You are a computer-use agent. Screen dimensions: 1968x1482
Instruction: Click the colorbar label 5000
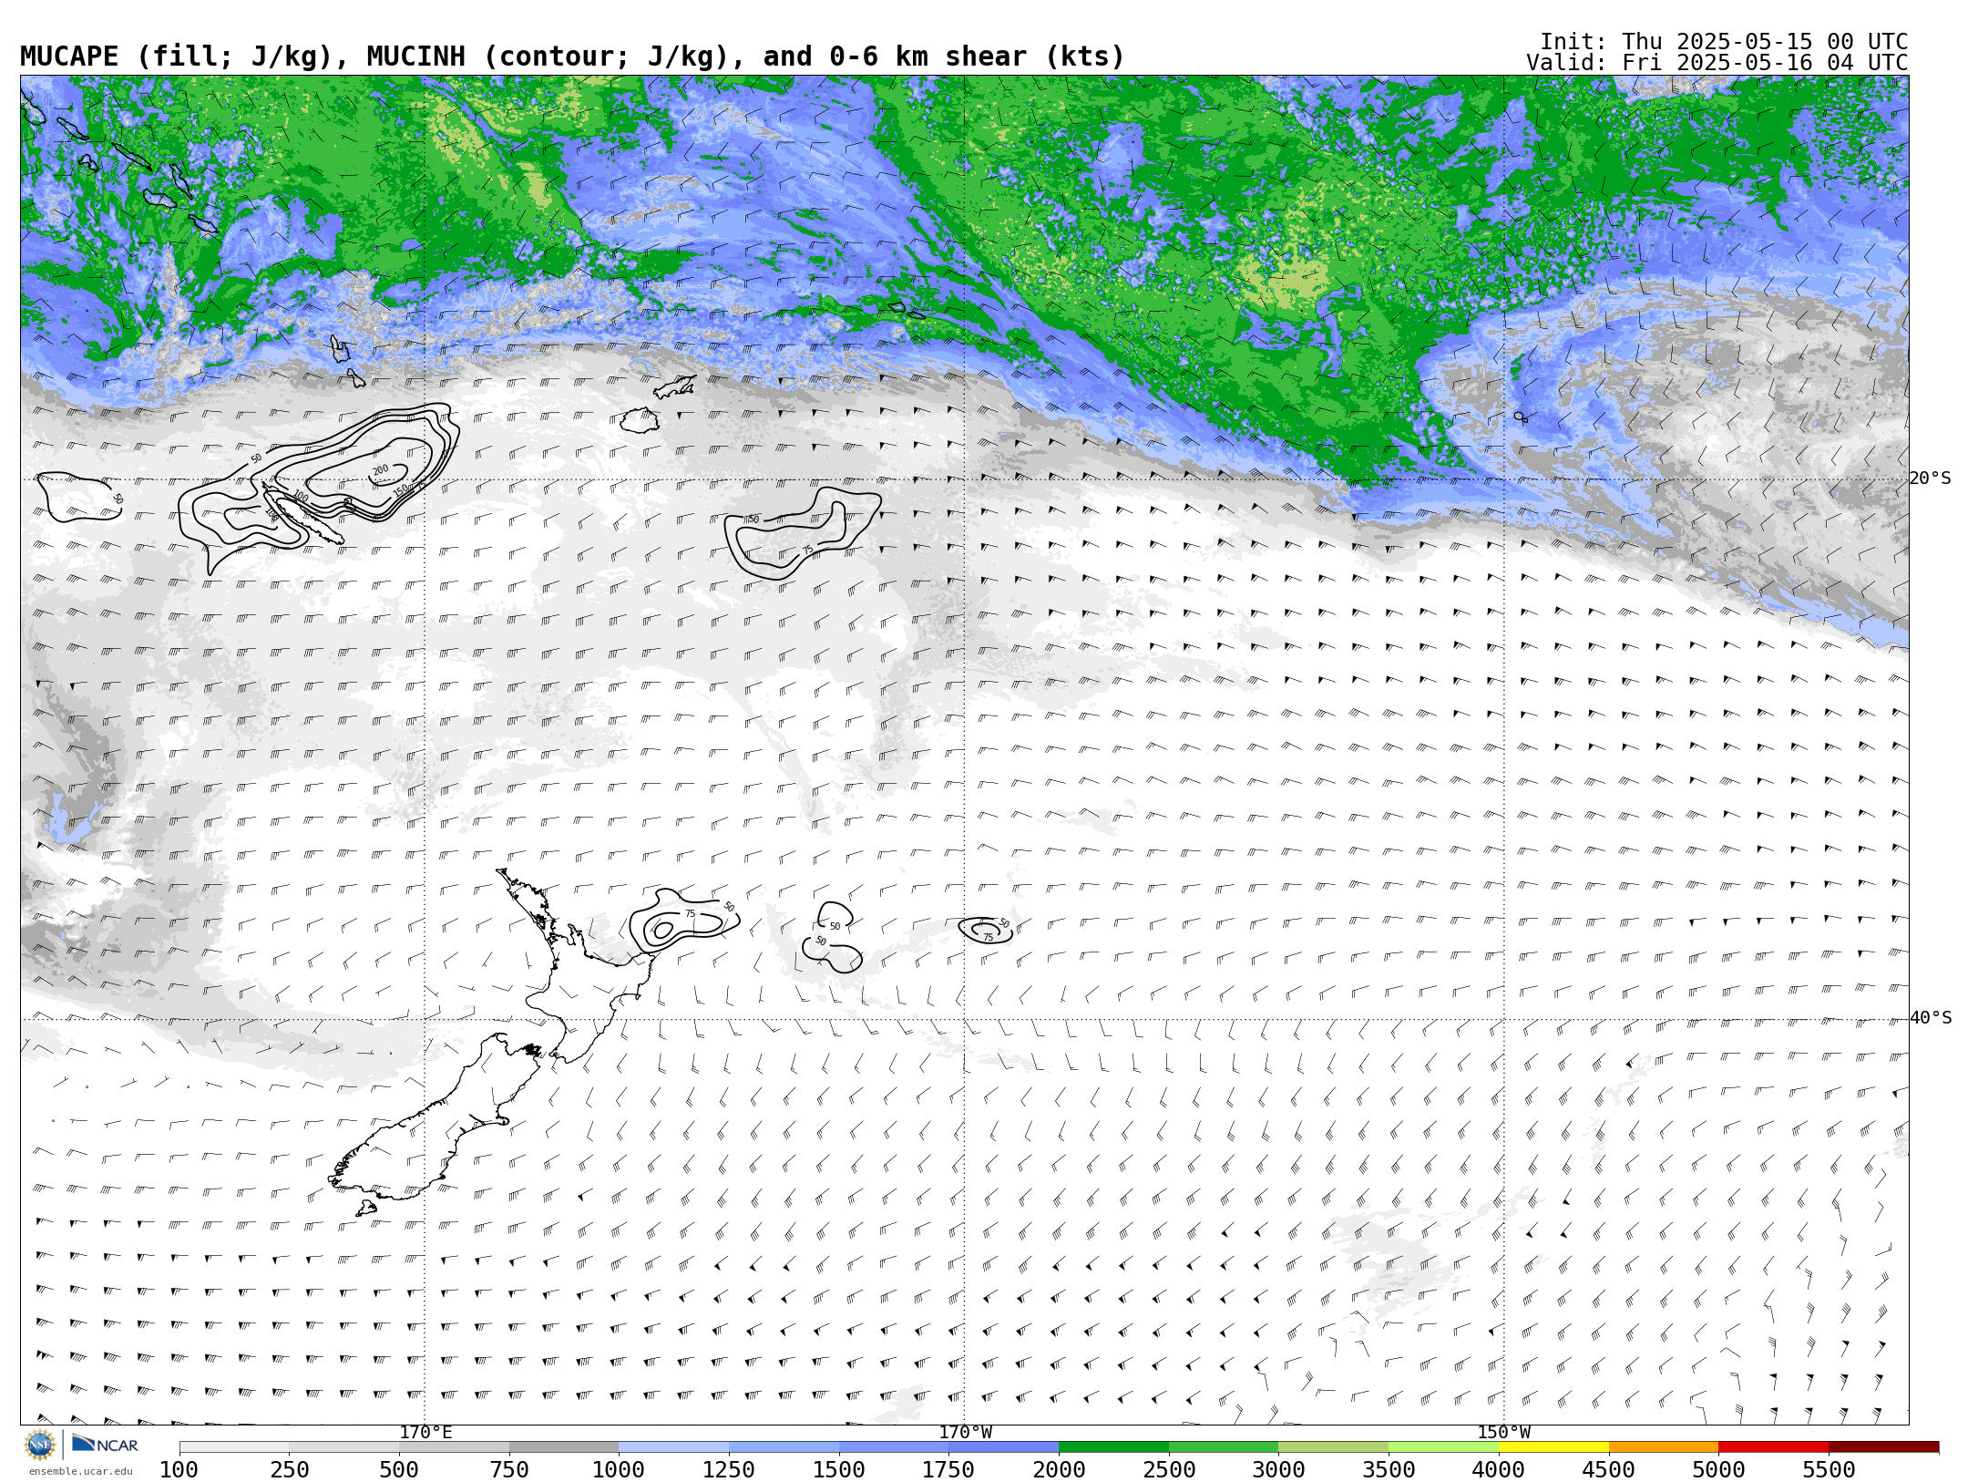(x=1718, y=1470)
